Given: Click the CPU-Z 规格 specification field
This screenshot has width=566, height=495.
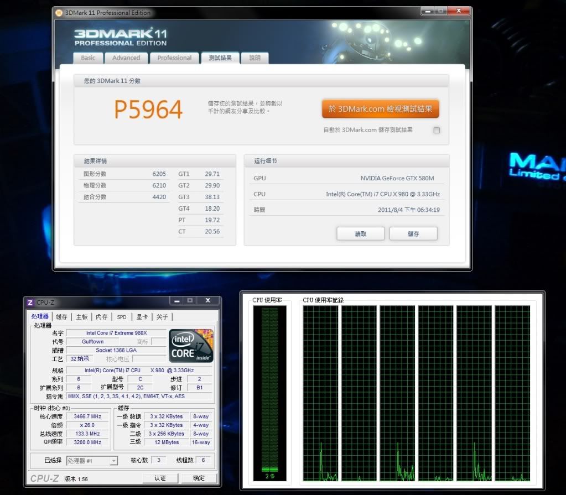Looking at the screenshot, I should pos(139,371).
